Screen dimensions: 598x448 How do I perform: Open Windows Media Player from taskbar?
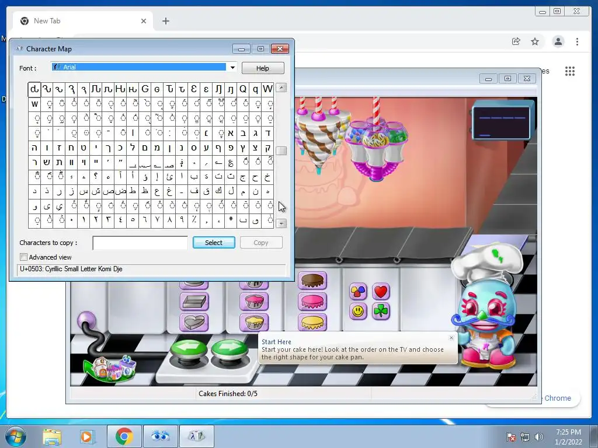87,436
